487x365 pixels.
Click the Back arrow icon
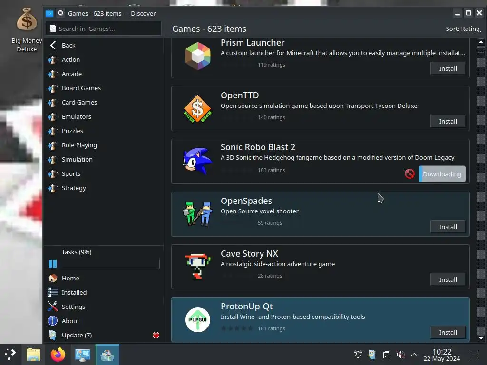coord(53,45)
